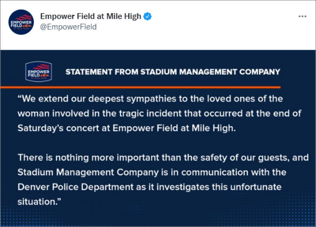Viewport: 316px width, 227px height.
Task: Click the words 'Mile High.' ending first paragraph
Action: pos(214,128)
